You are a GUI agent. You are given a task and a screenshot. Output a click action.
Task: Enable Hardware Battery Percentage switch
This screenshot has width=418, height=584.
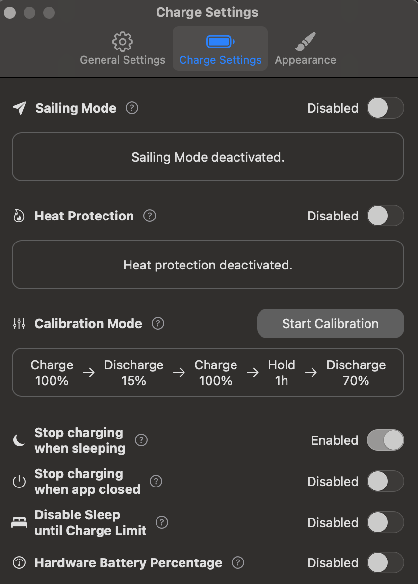click(386, 562)
